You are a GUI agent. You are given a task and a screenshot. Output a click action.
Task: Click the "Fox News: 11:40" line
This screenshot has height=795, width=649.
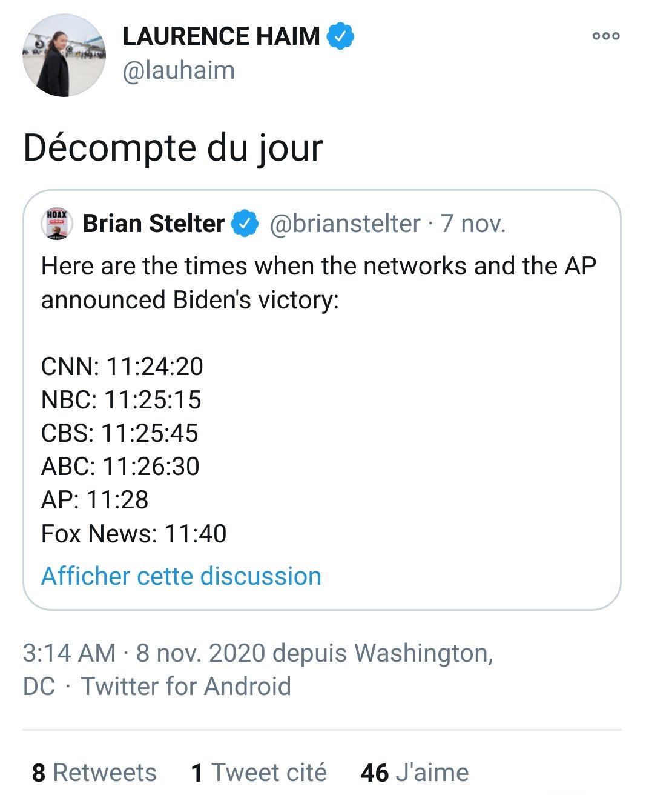point(134,534)
